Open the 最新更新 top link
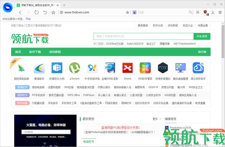The image size is (225, 147). pyautogui.click(x=143, y=26)
